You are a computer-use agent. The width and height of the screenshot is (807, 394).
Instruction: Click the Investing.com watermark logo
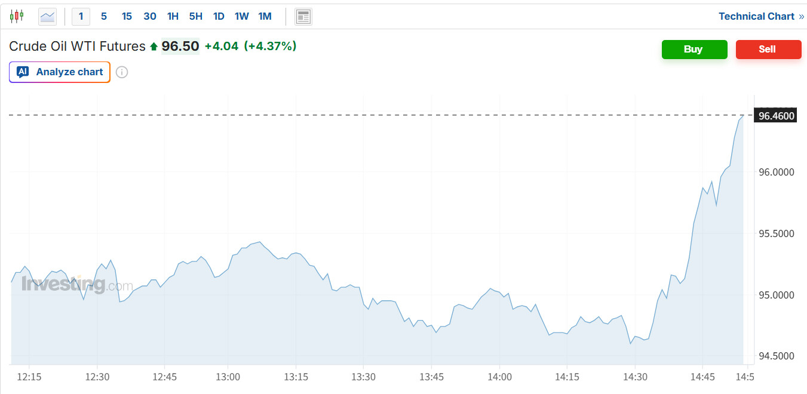click(x=76, y=285)
